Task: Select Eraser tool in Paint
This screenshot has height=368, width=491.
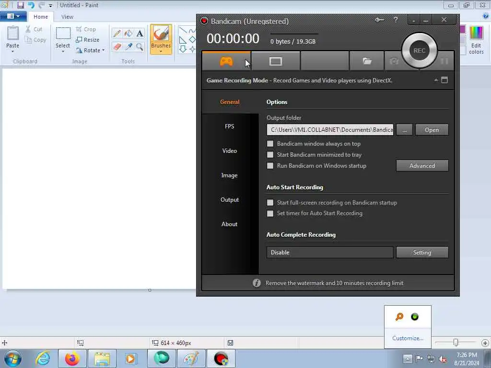Action: 117,47
